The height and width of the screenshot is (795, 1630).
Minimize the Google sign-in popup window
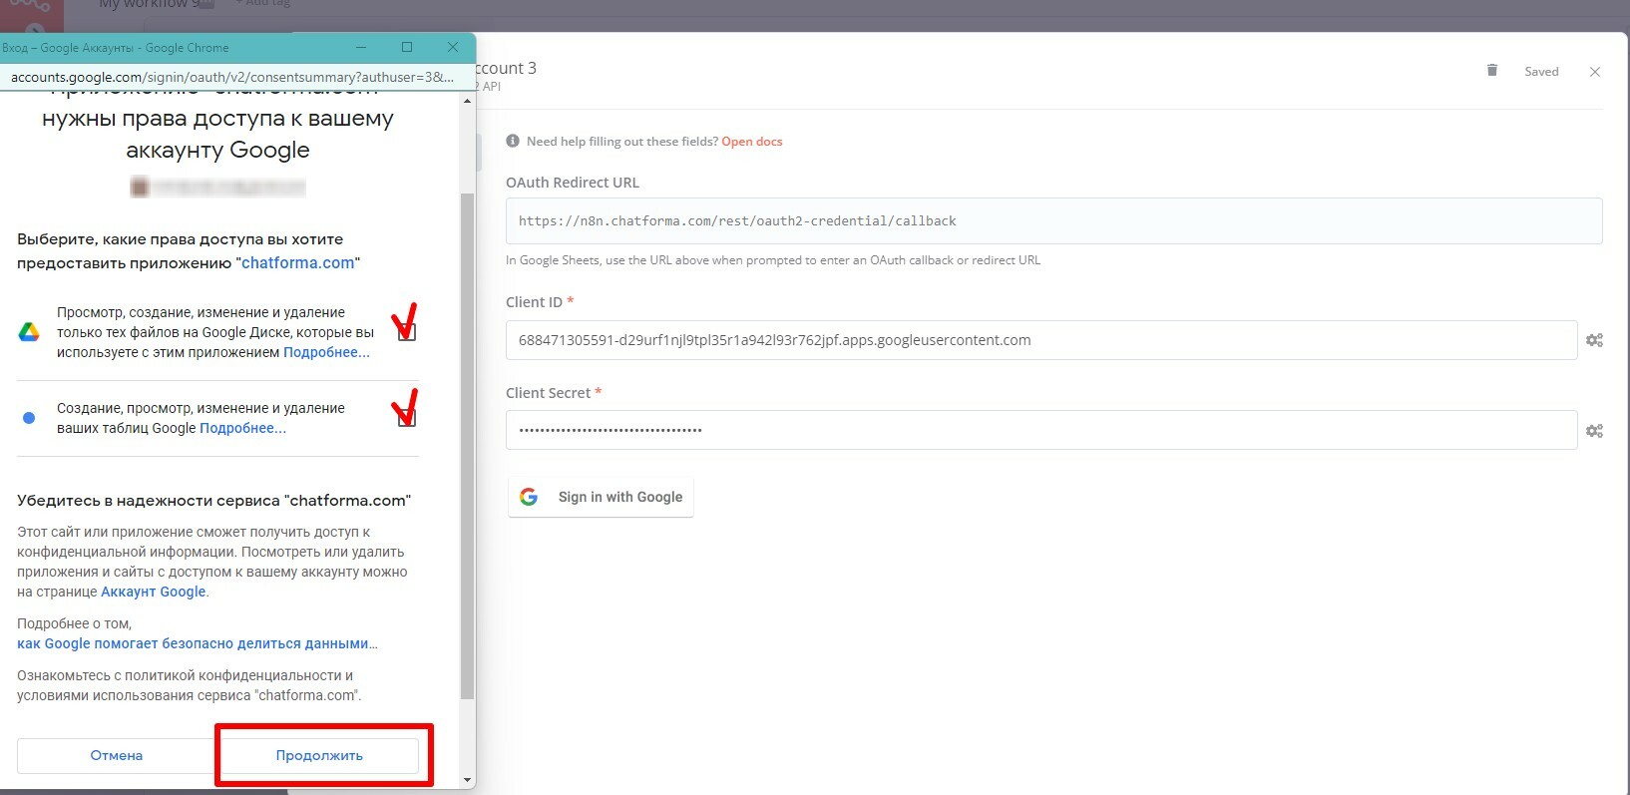point(361,47)
